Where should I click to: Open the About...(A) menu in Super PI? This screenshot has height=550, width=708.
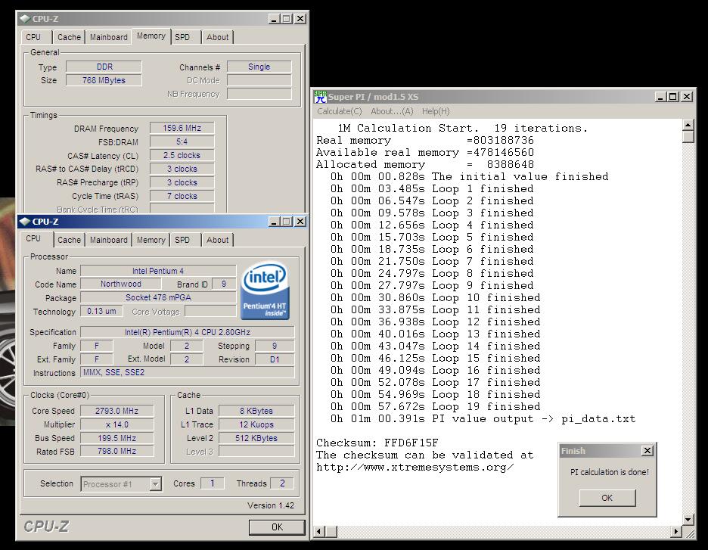tap(392, 111)
